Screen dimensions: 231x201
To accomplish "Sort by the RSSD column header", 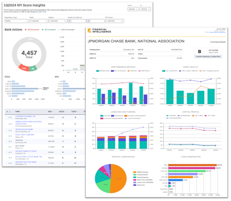I will (51, 112).
